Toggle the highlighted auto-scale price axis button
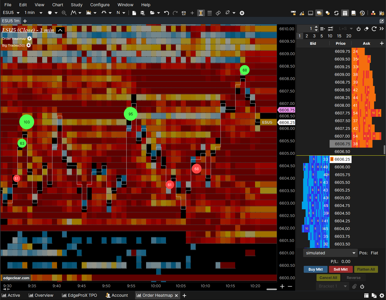Screen dimensions: 386x300 tap(201, 13)
